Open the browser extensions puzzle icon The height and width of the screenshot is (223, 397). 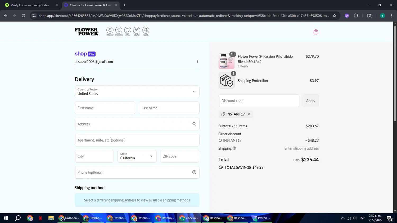356,16
